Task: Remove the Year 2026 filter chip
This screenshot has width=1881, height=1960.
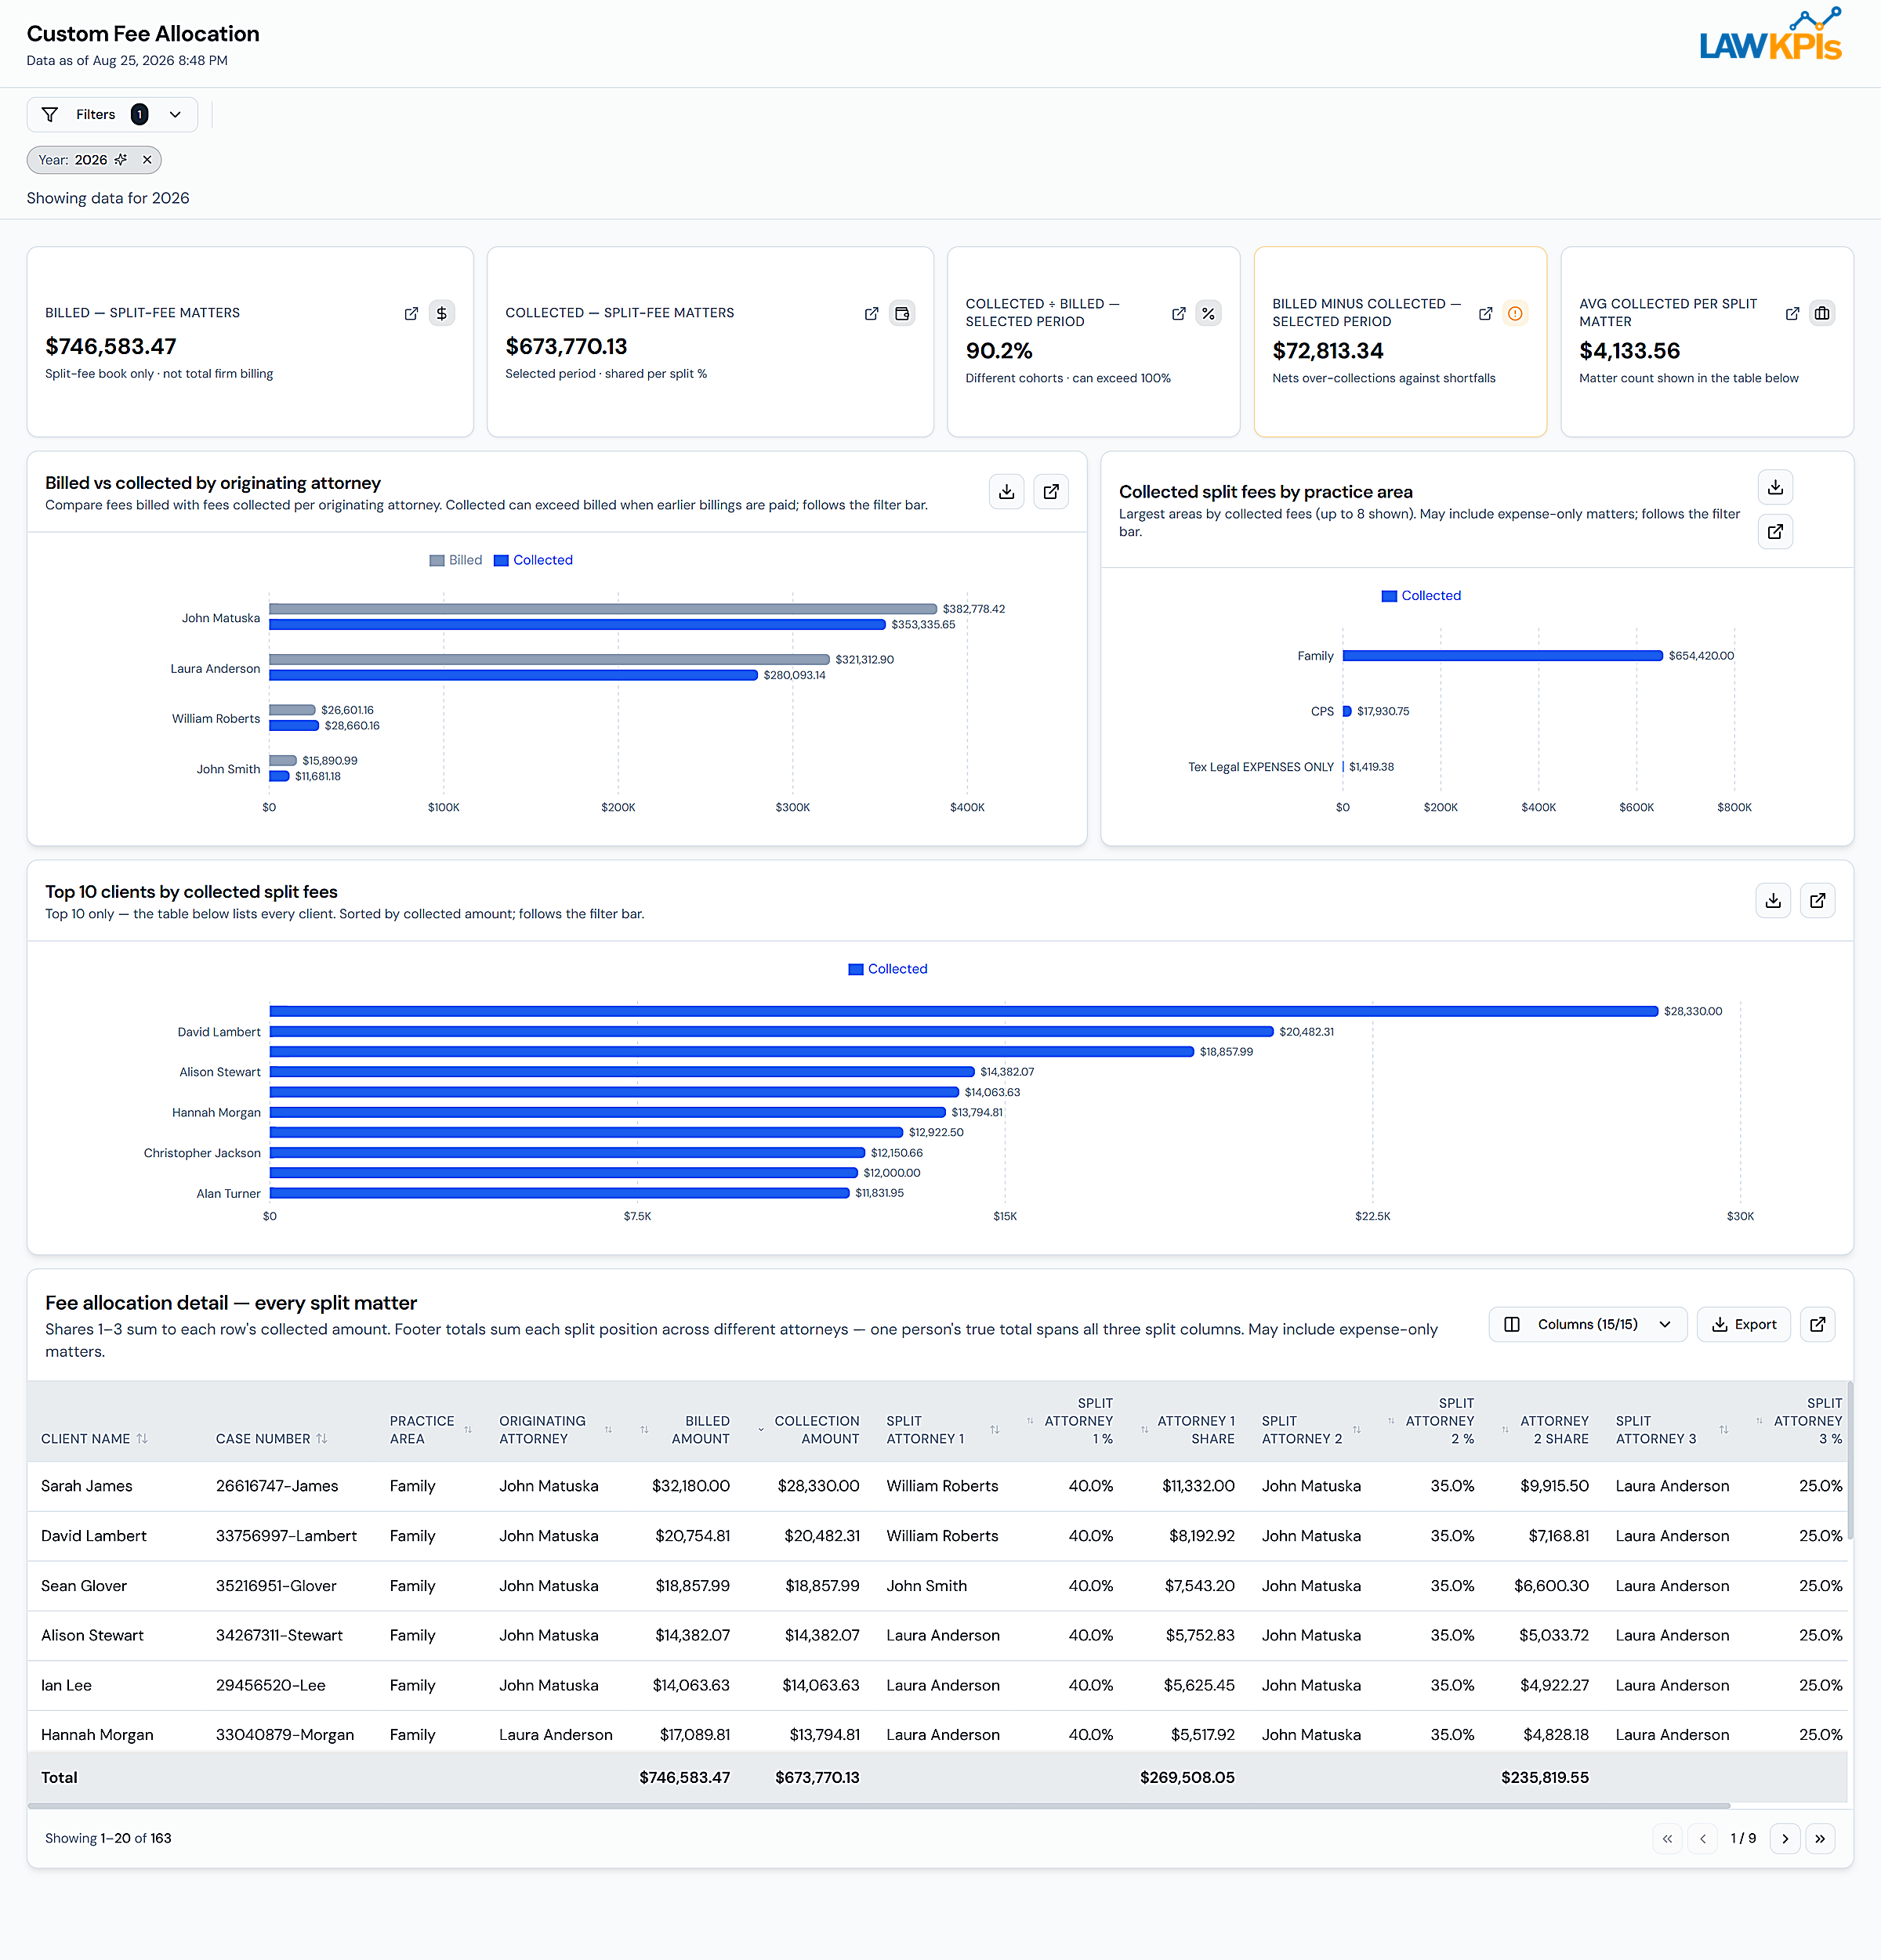Action: click(x=147, y=160)
